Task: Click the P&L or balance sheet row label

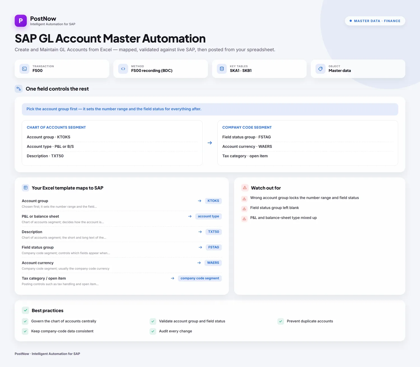Action: [40, 216]
